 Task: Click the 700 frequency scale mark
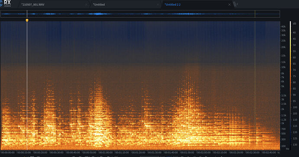(283, 129)
